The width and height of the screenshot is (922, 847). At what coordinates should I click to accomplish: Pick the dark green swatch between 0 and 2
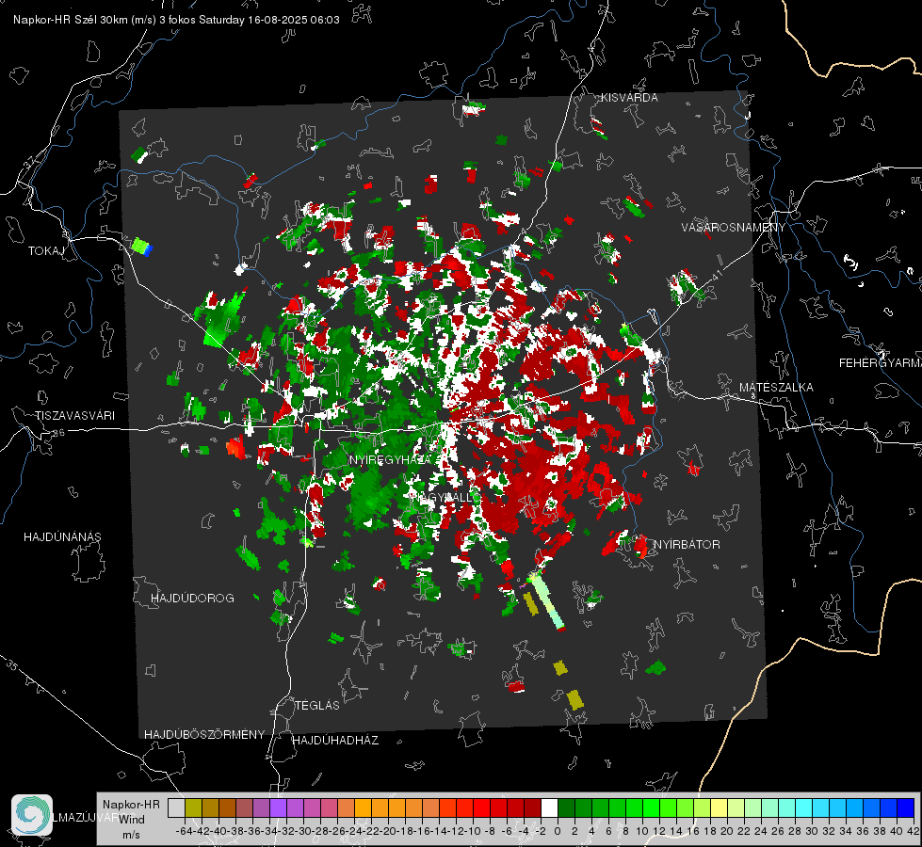click(x=566, y=807)
